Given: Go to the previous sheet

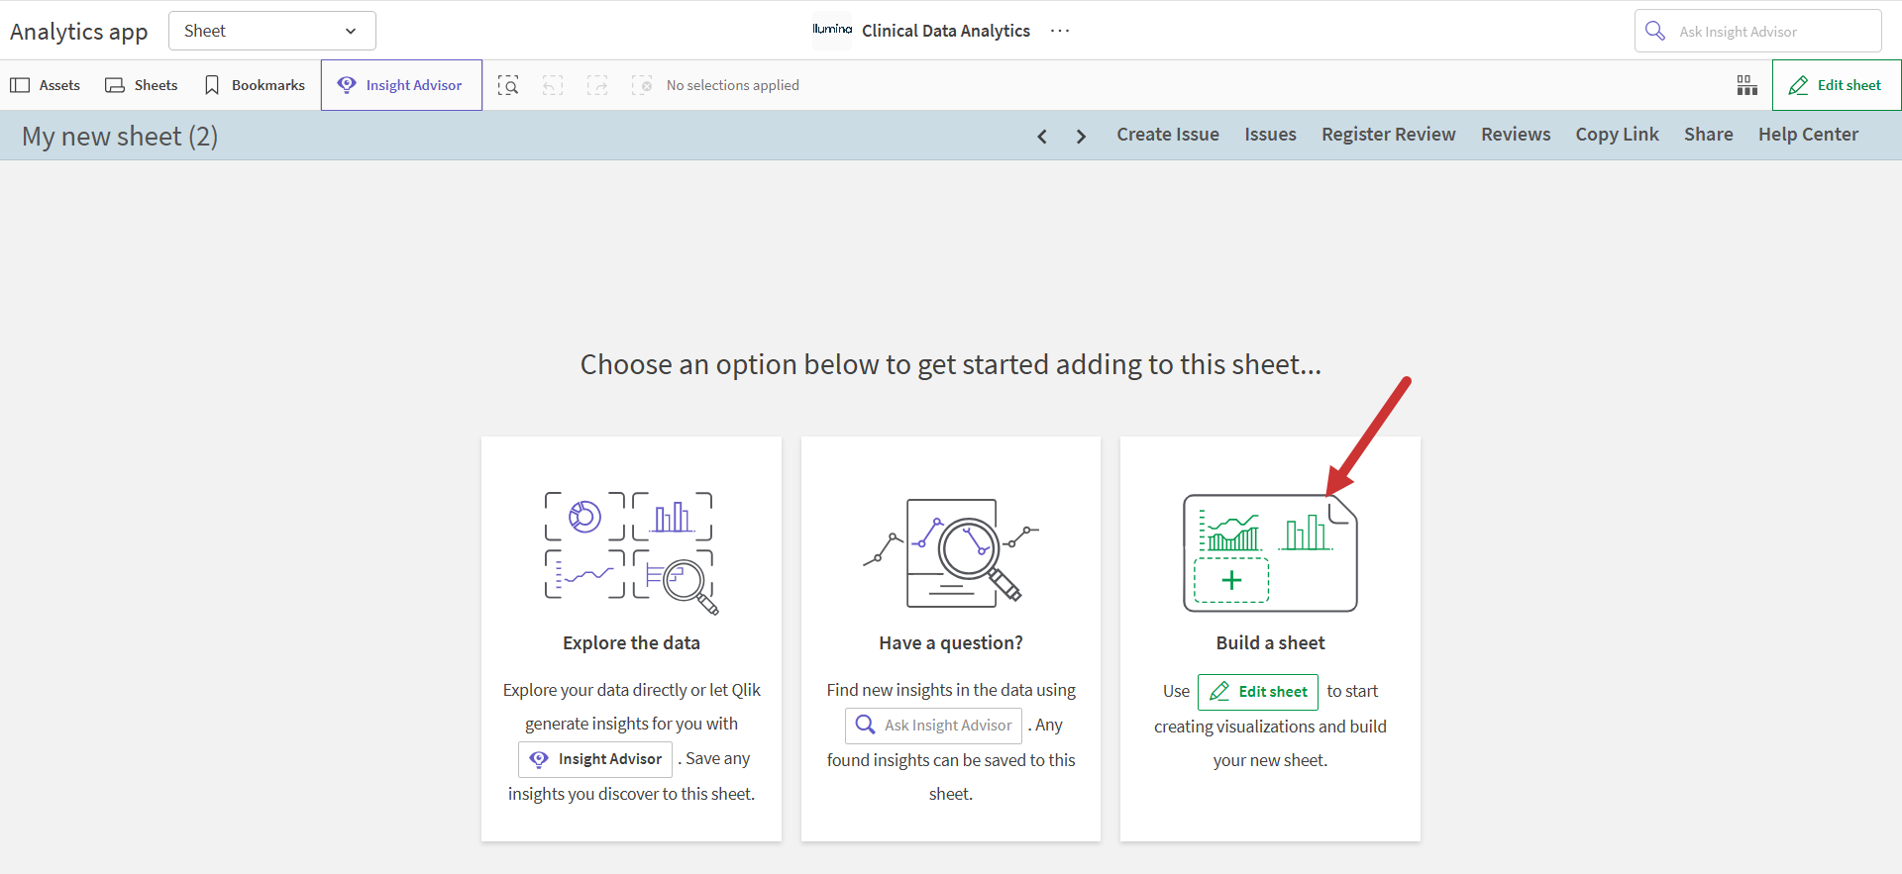Looking at the screenshot, I should [x=1042, y=136].
